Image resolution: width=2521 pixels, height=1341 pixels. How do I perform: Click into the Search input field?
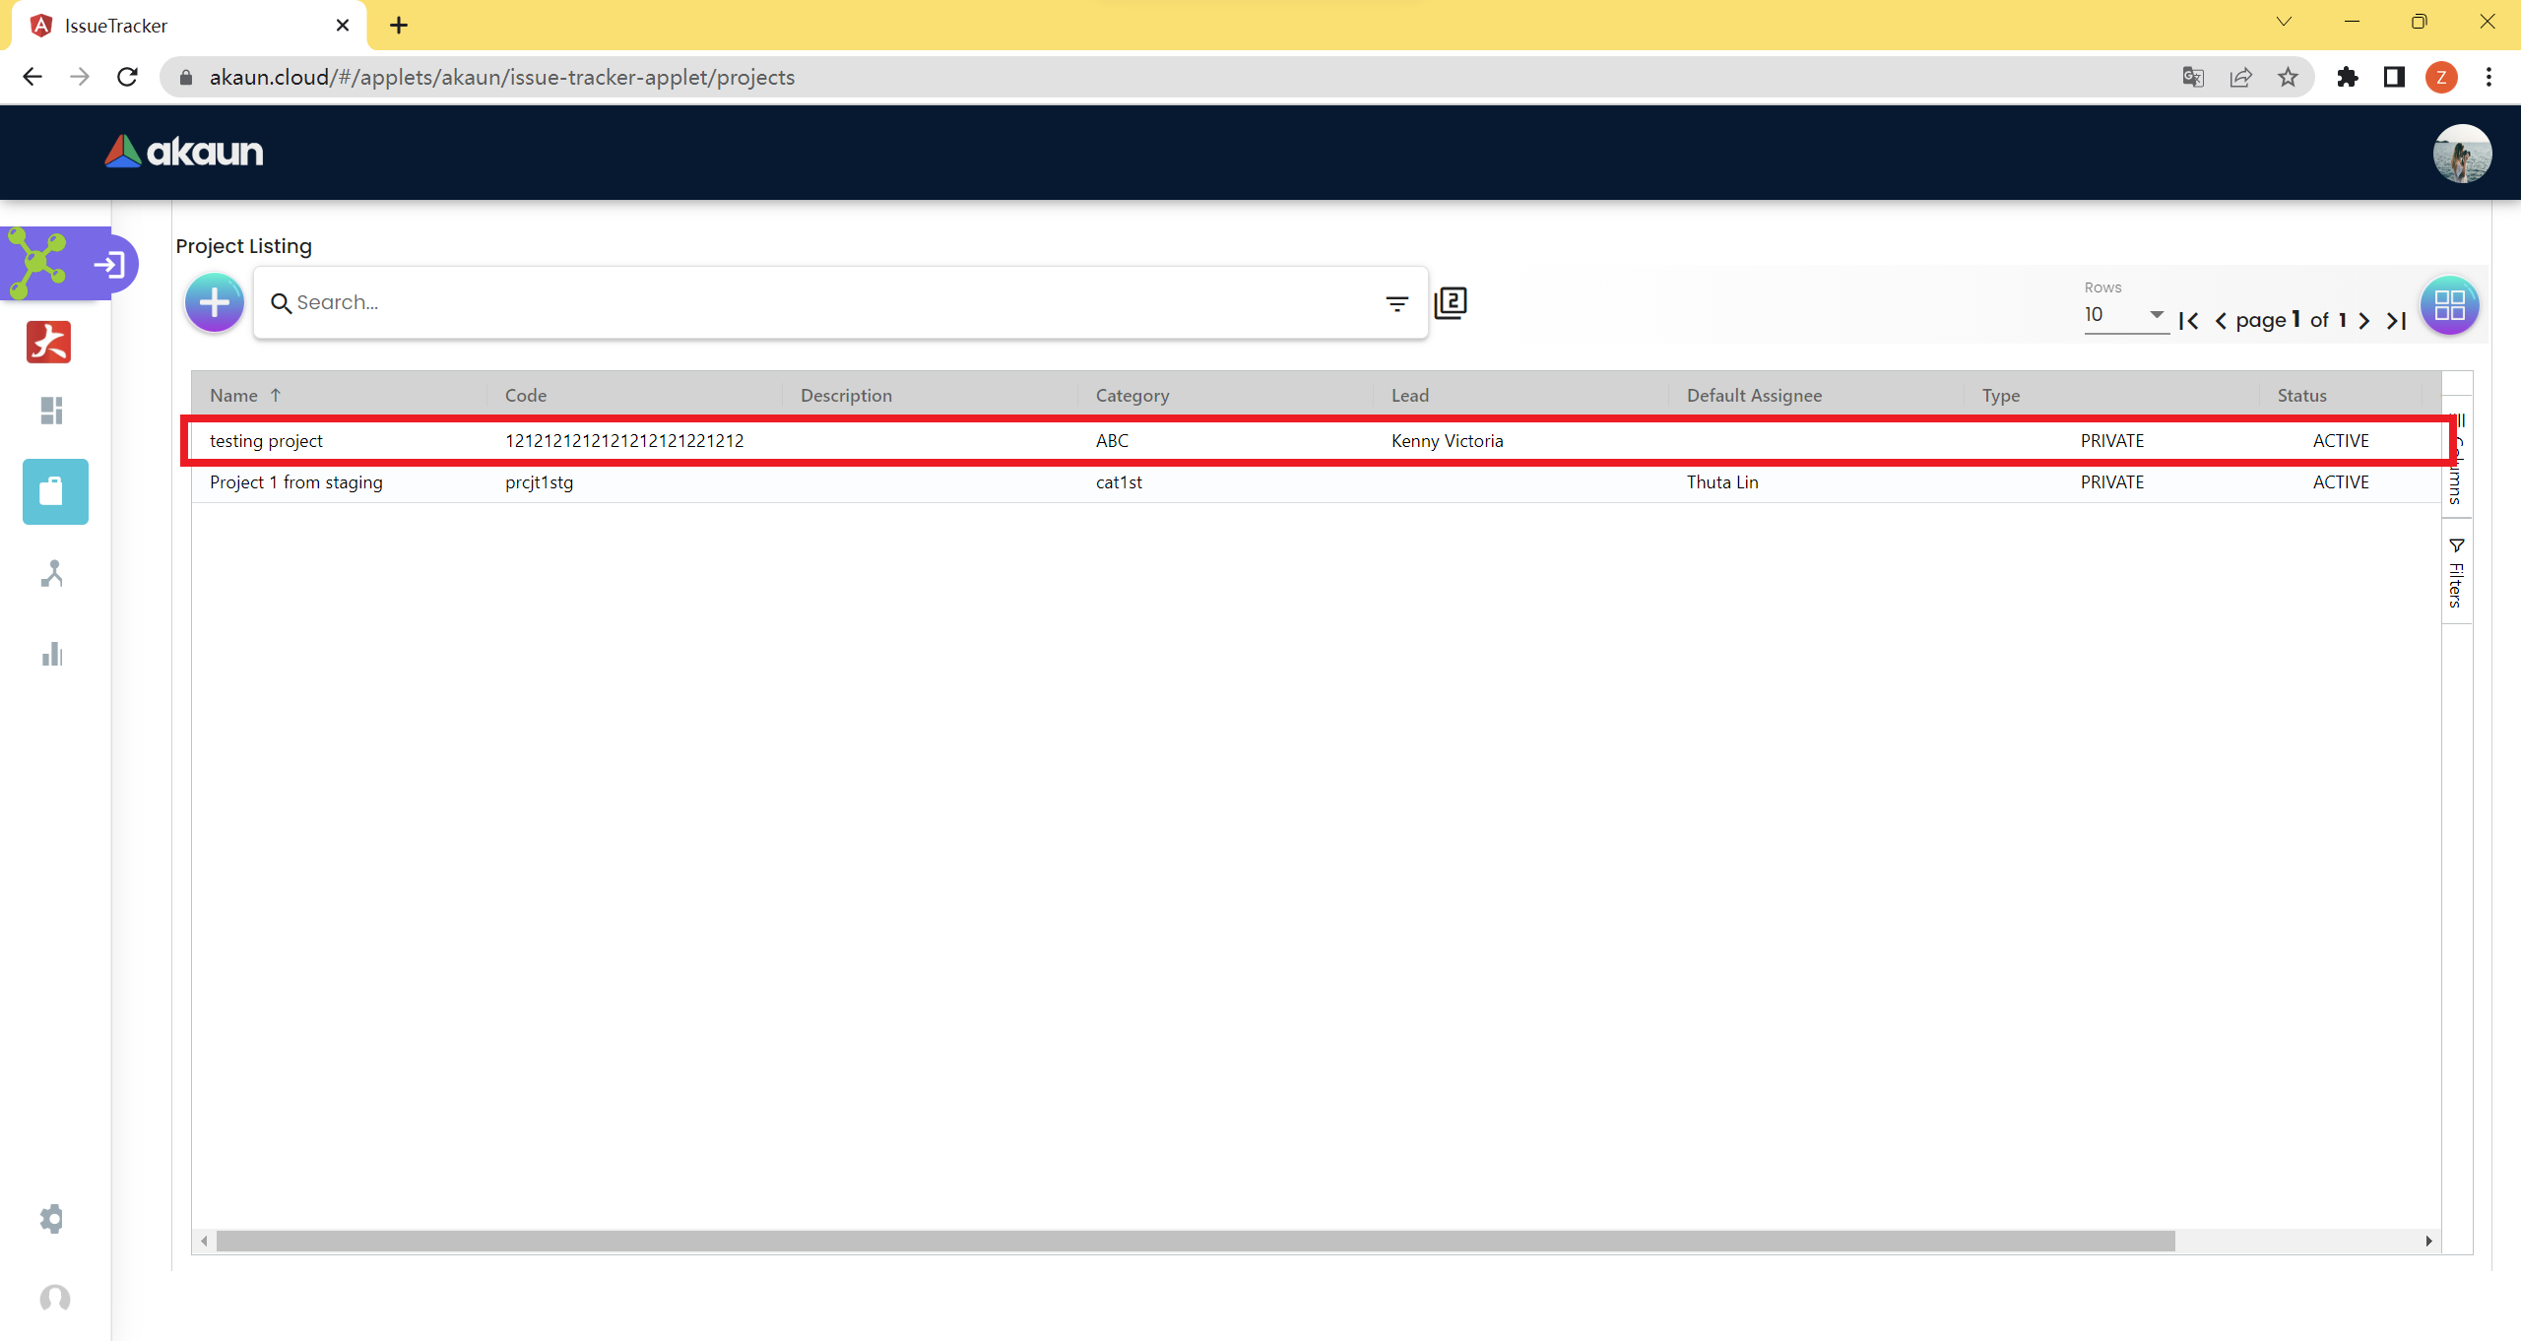[x=827, y=302]
